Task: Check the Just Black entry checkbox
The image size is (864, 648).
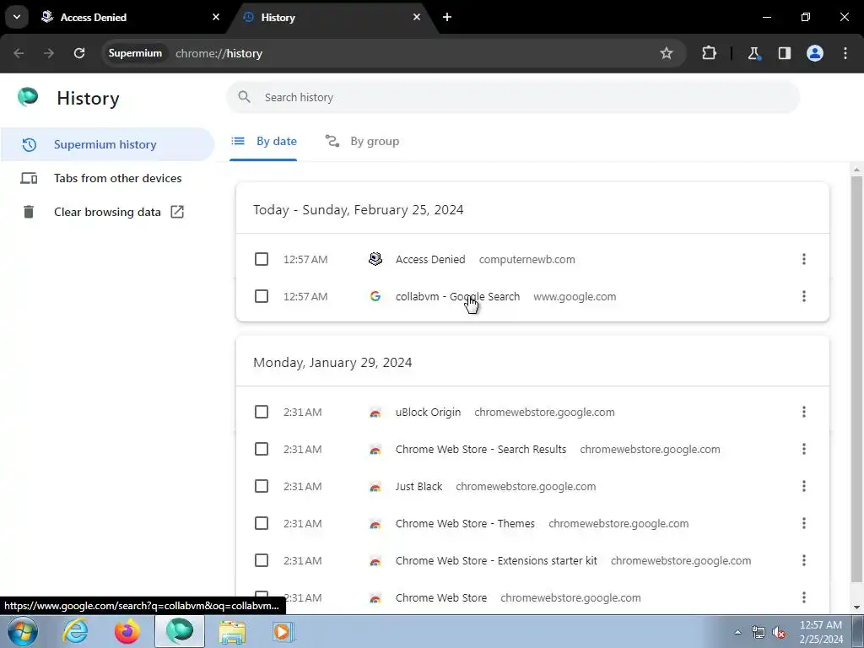Action: click(x=262, y=486)
